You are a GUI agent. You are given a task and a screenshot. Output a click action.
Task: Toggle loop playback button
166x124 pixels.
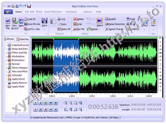point(40,103)
